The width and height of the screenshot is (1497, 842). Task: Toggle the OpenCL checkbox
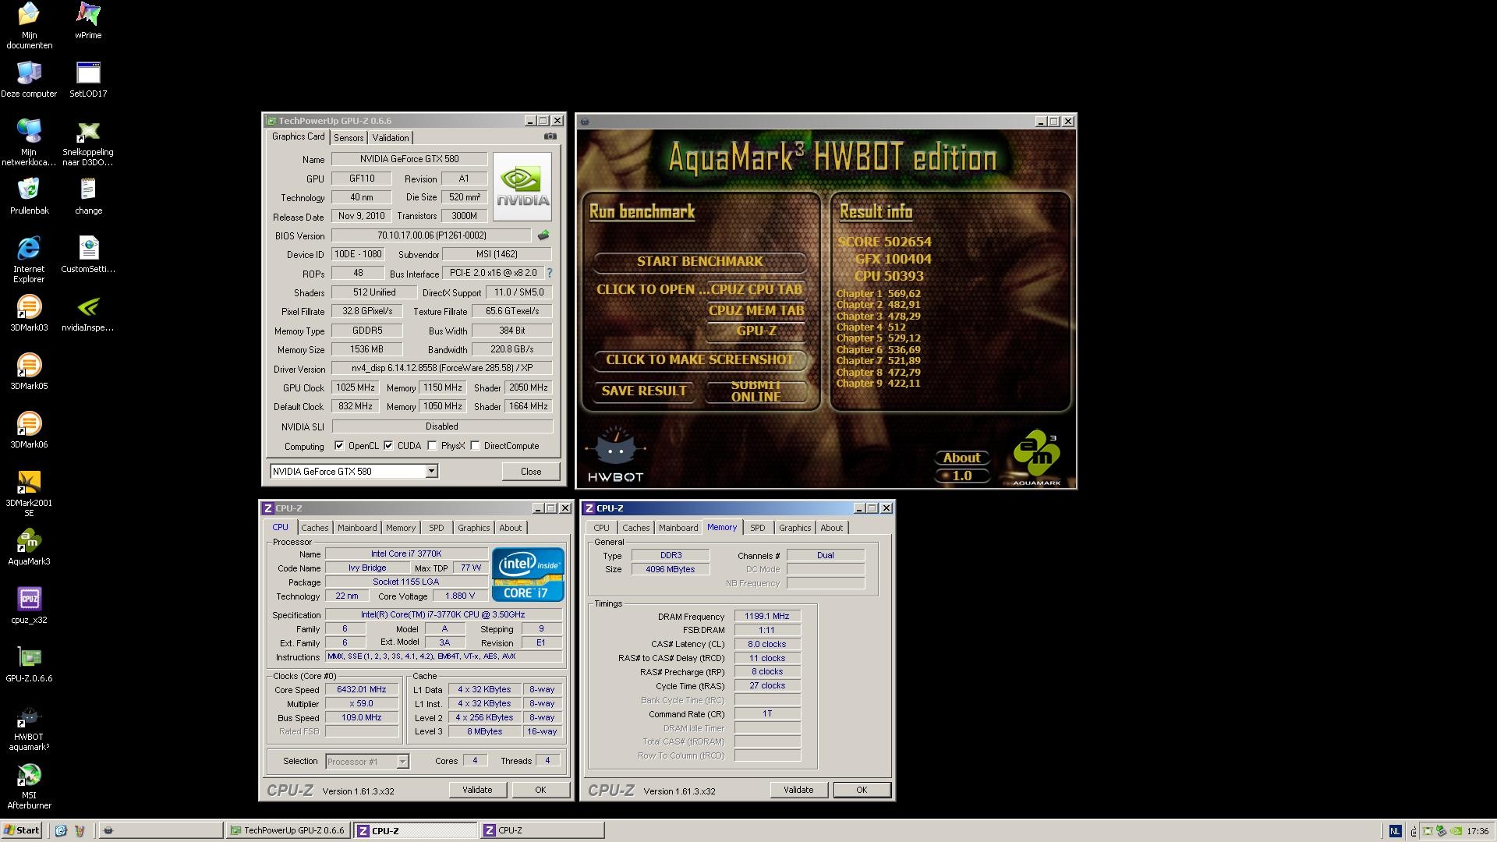coord(339,446)
